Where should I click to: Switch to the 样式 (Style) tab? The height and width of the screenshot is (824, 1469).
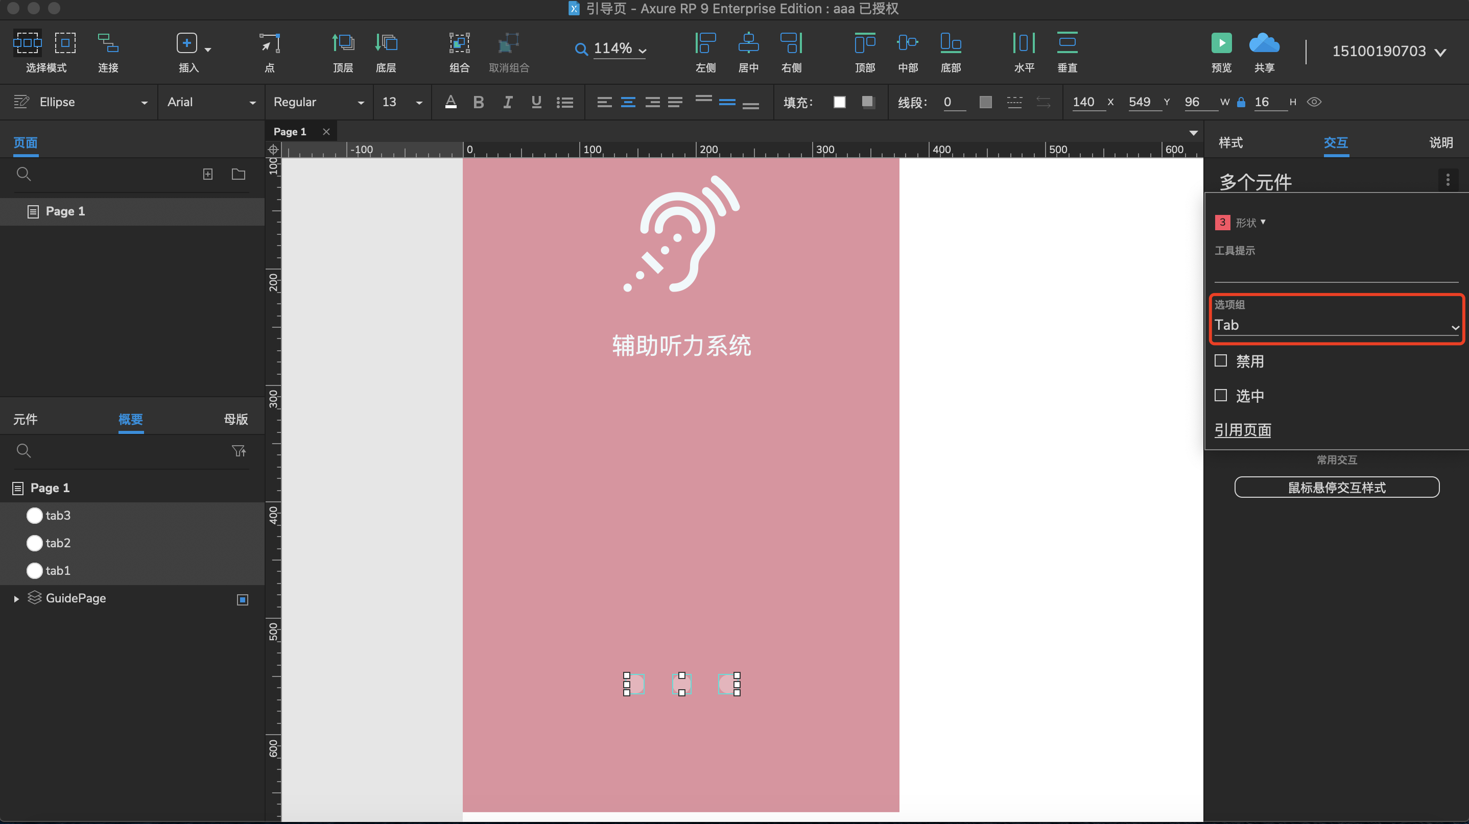click(x=1230, y=142)
